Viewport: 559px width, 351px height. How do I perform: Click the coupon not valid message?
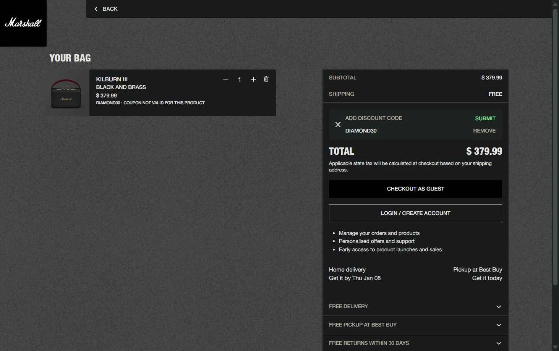150,103
